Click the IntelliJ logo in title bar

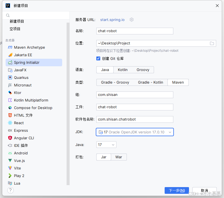(8, 6)
